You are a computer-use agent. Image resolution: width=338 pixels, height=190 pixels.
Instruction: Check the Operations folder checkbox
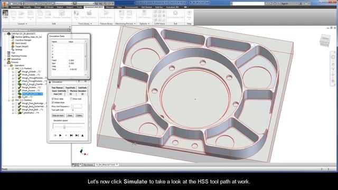[8, 65]
